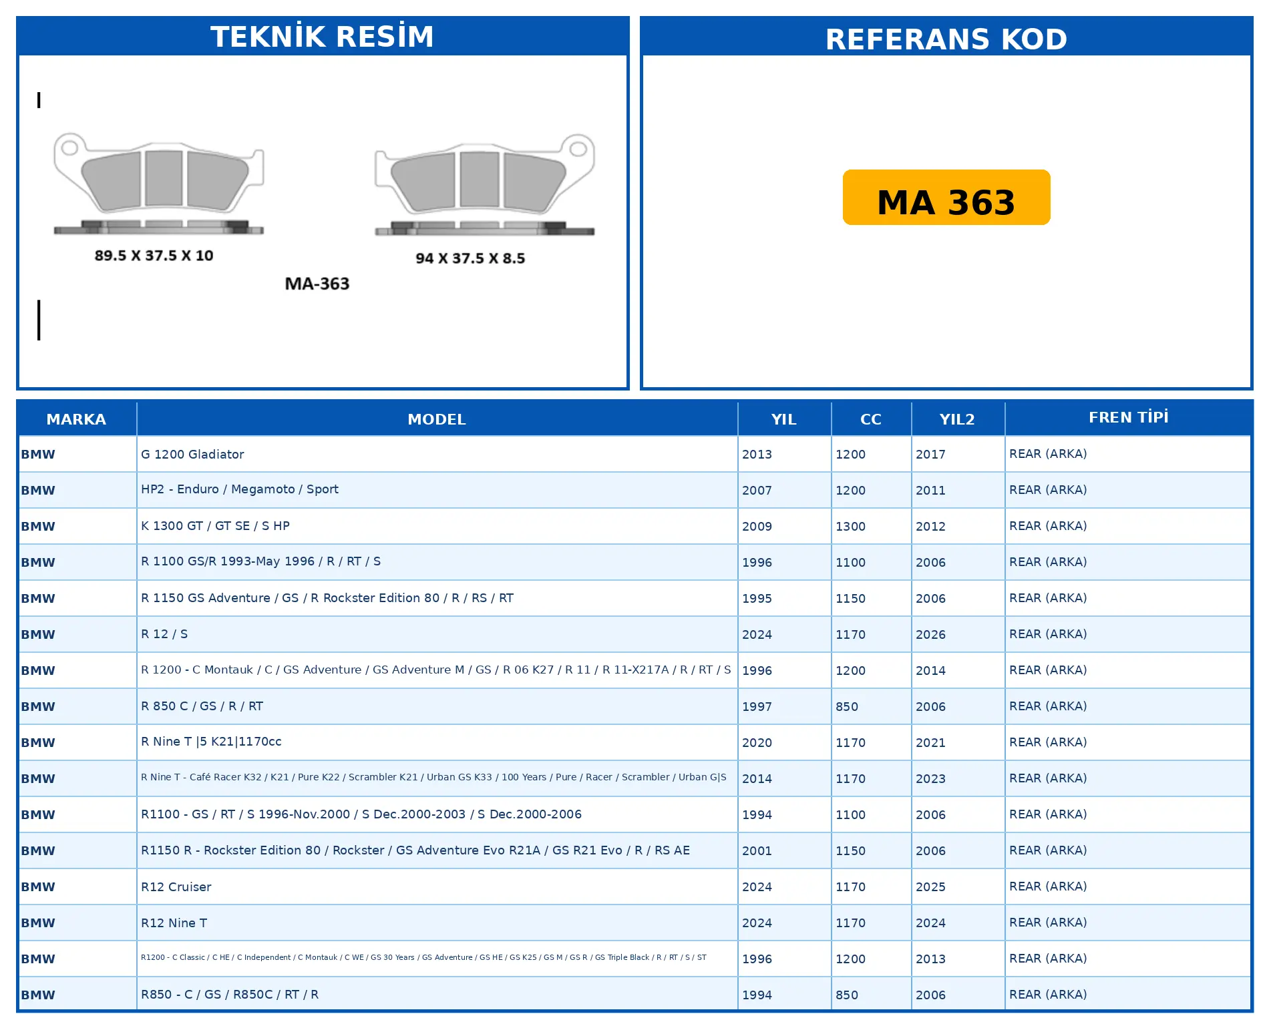Click the MODEL column header

437,419
